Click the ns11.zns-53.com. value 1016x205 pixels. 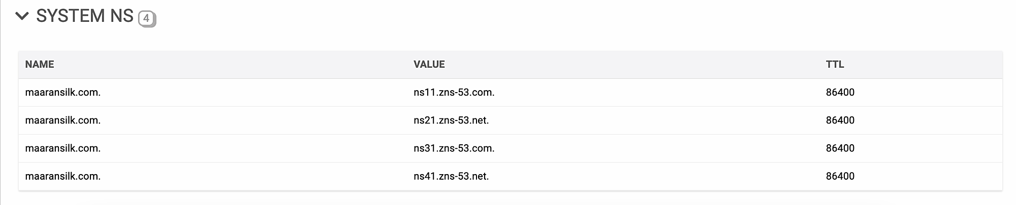pos(454,92)
